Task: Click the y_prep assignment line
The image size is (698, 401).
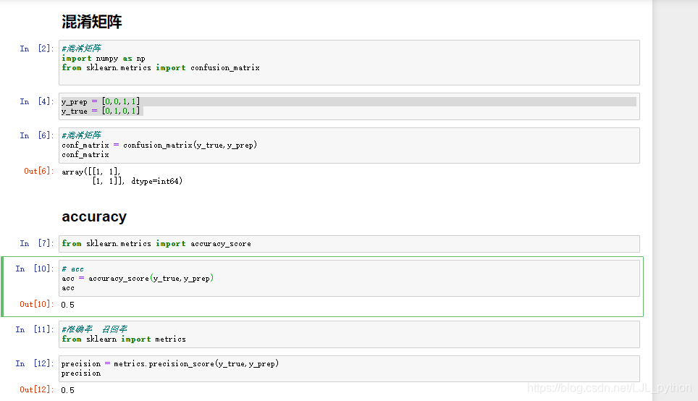Action: point(101,101)
